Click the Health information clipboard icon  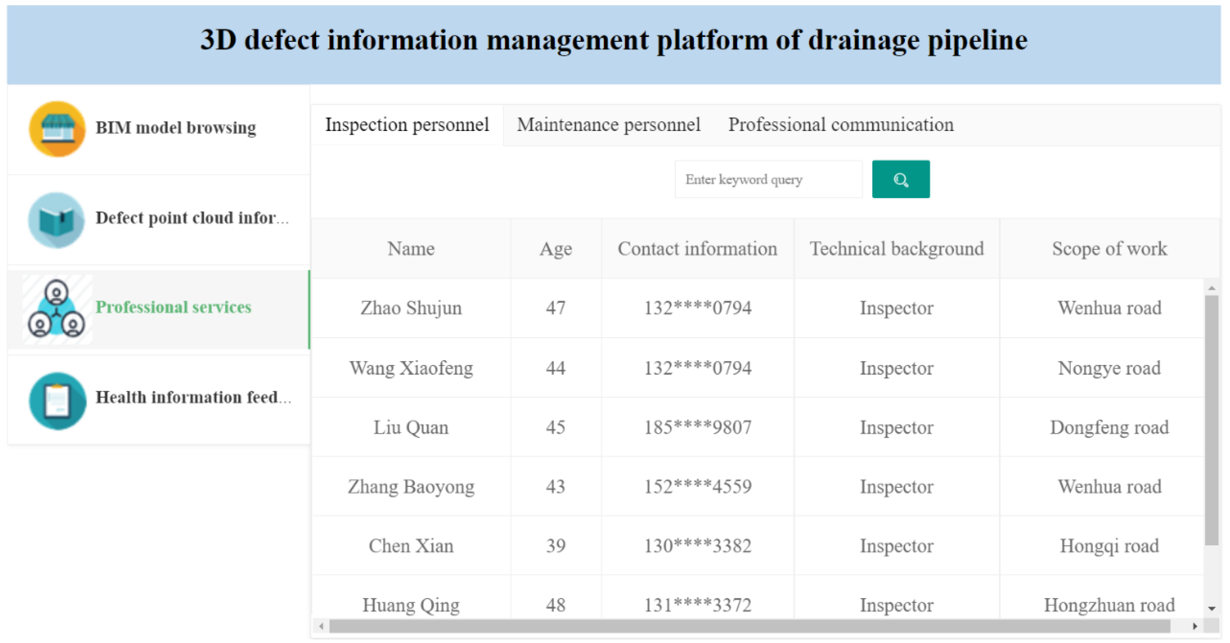tap(57, 400)
